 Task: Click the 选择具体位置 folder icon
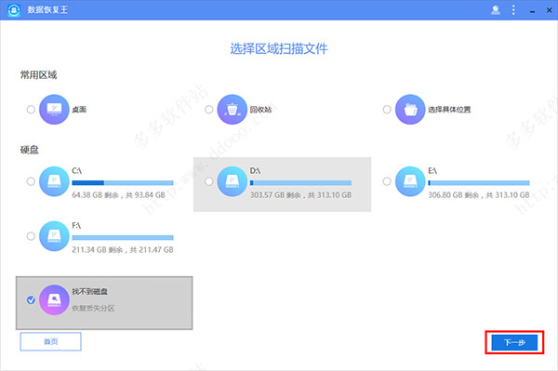[x=410, y=109]
